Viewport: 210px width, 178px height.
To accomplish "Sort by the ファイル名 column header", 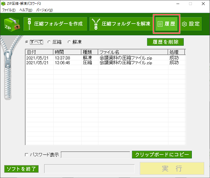I will (x=133, y=52).
